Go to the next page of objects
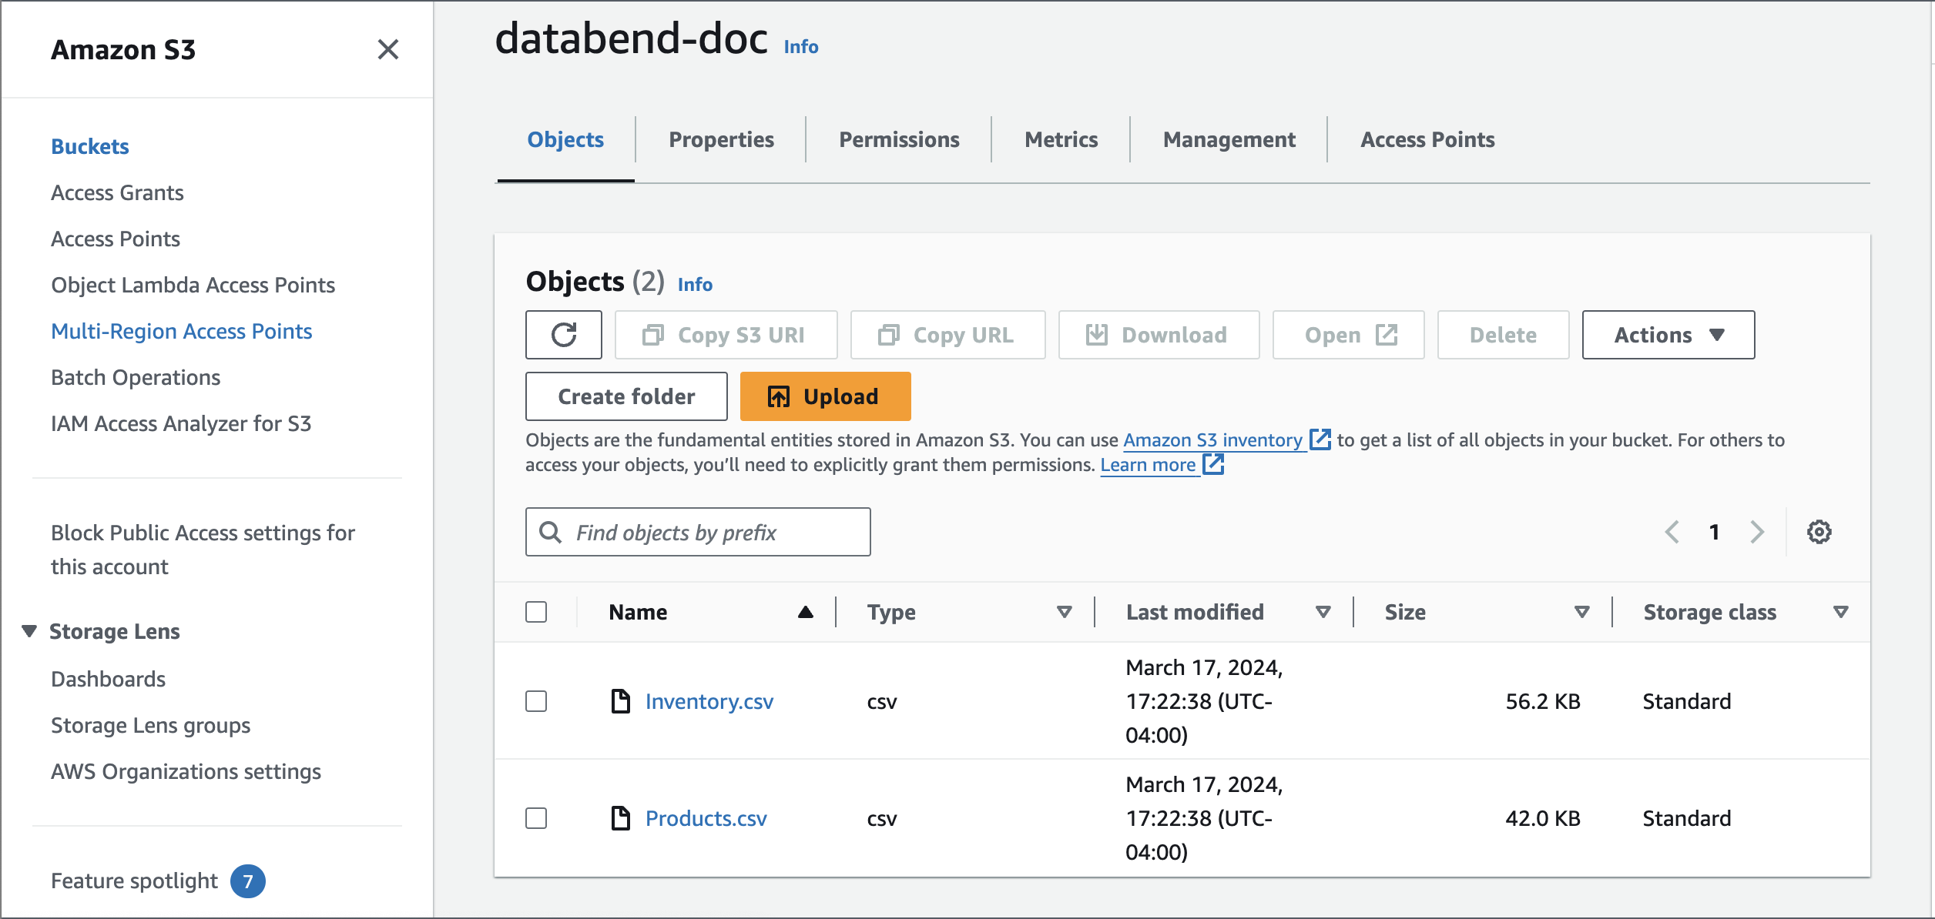 1757,532
